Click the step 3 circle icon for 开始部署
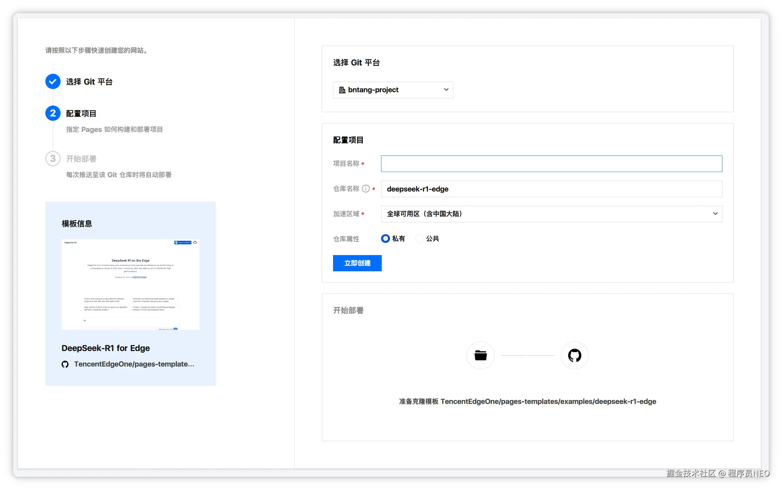The image size is (782, 490). point(53,158)
